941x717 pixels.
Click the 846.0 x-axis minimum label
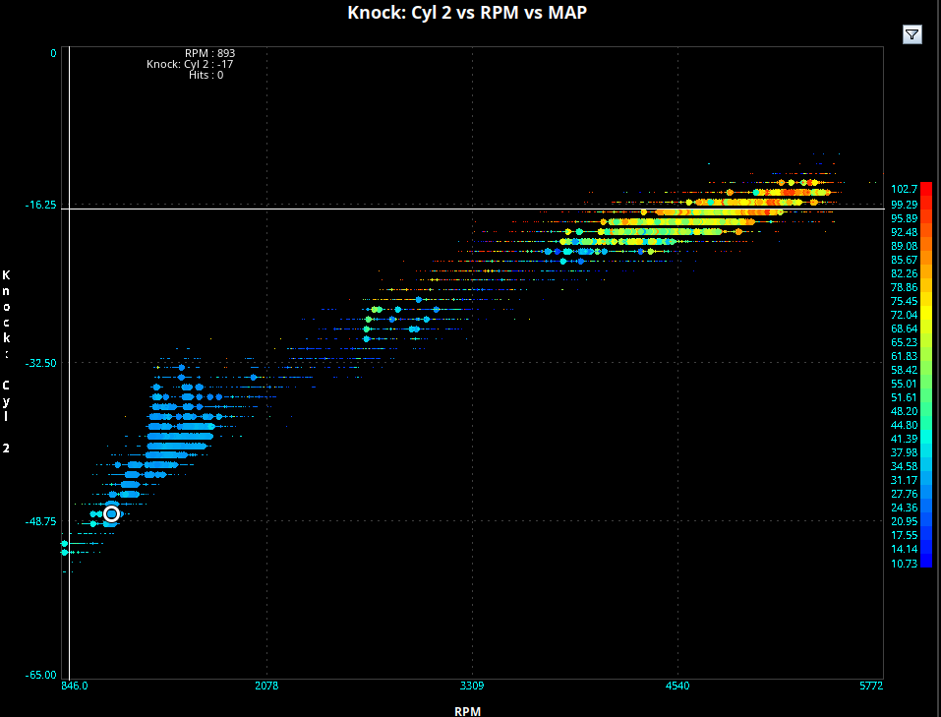(x=74, y=686)
